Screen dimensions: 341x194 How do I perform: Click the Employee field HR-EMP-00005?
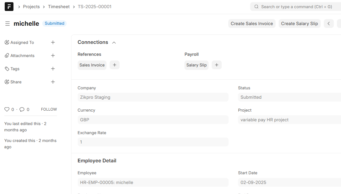[153, 182]
